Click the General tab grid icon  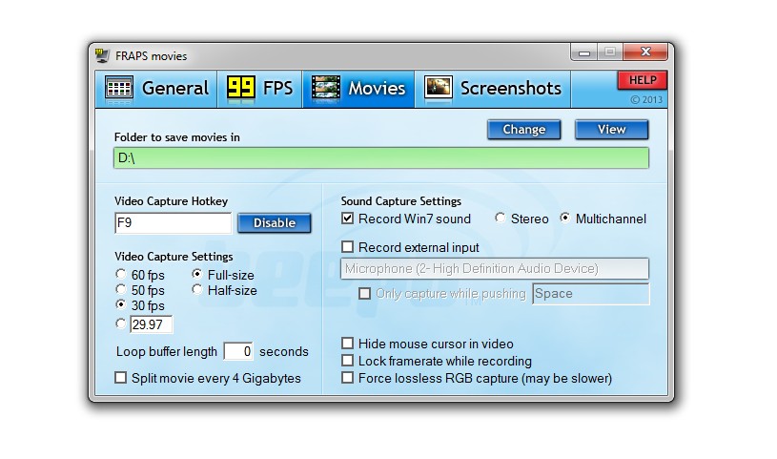[119, 89]
